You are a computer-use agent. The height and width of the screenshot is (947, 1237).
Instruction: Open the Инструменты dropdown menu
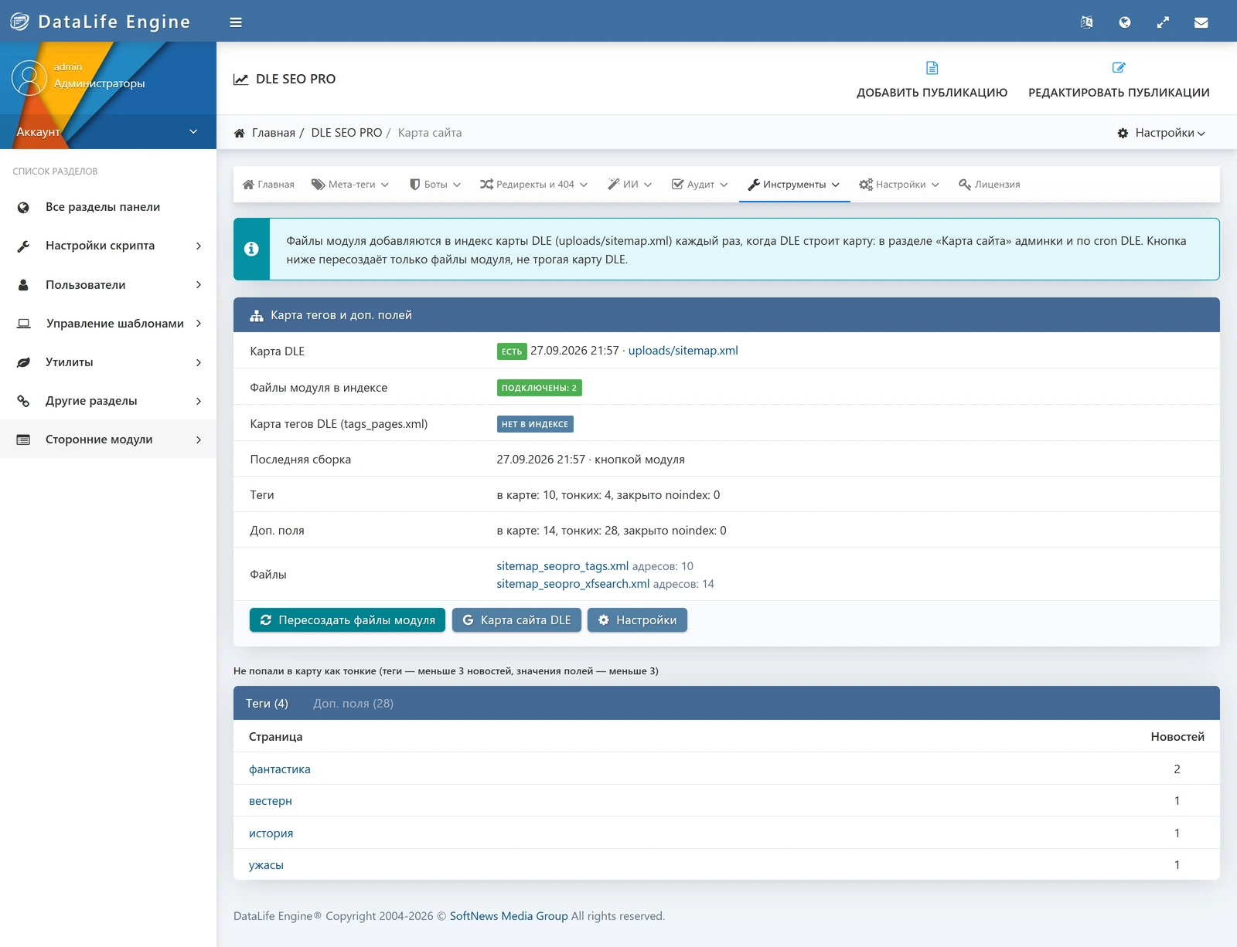coord(794,185)
